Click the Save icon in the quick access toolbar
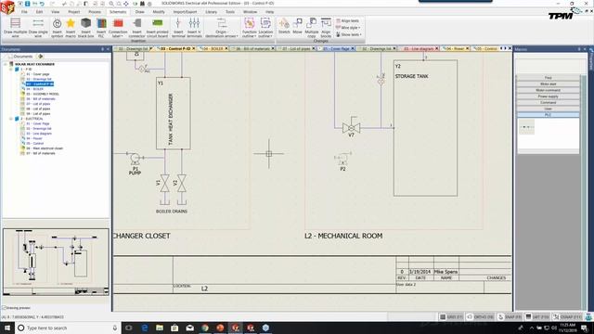The height and width of the screenshot is (334, 594). 27,4
